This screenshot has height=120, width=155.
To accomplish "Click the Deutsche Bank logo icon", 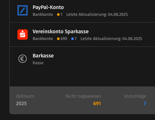I will click(23, 10).
